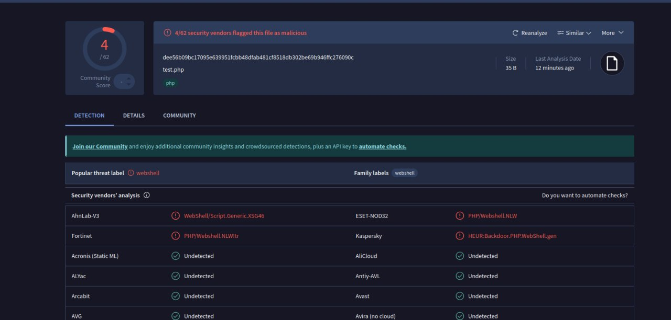Image resolution: width=671 pixels, height=320 pixels.
Task: Click the Kaspersky detection warning icon
Action: tap(460, 236)
